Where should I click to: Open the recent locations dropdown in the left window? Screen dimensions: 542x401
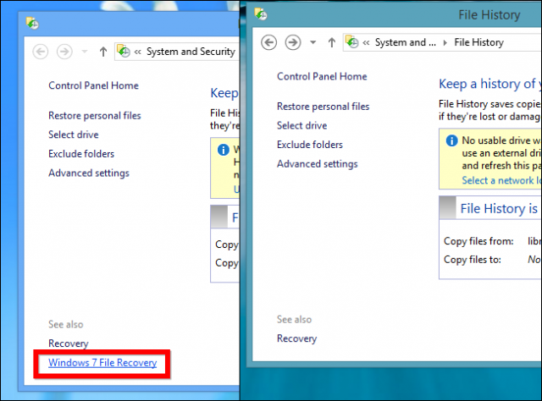pos(83,52)
